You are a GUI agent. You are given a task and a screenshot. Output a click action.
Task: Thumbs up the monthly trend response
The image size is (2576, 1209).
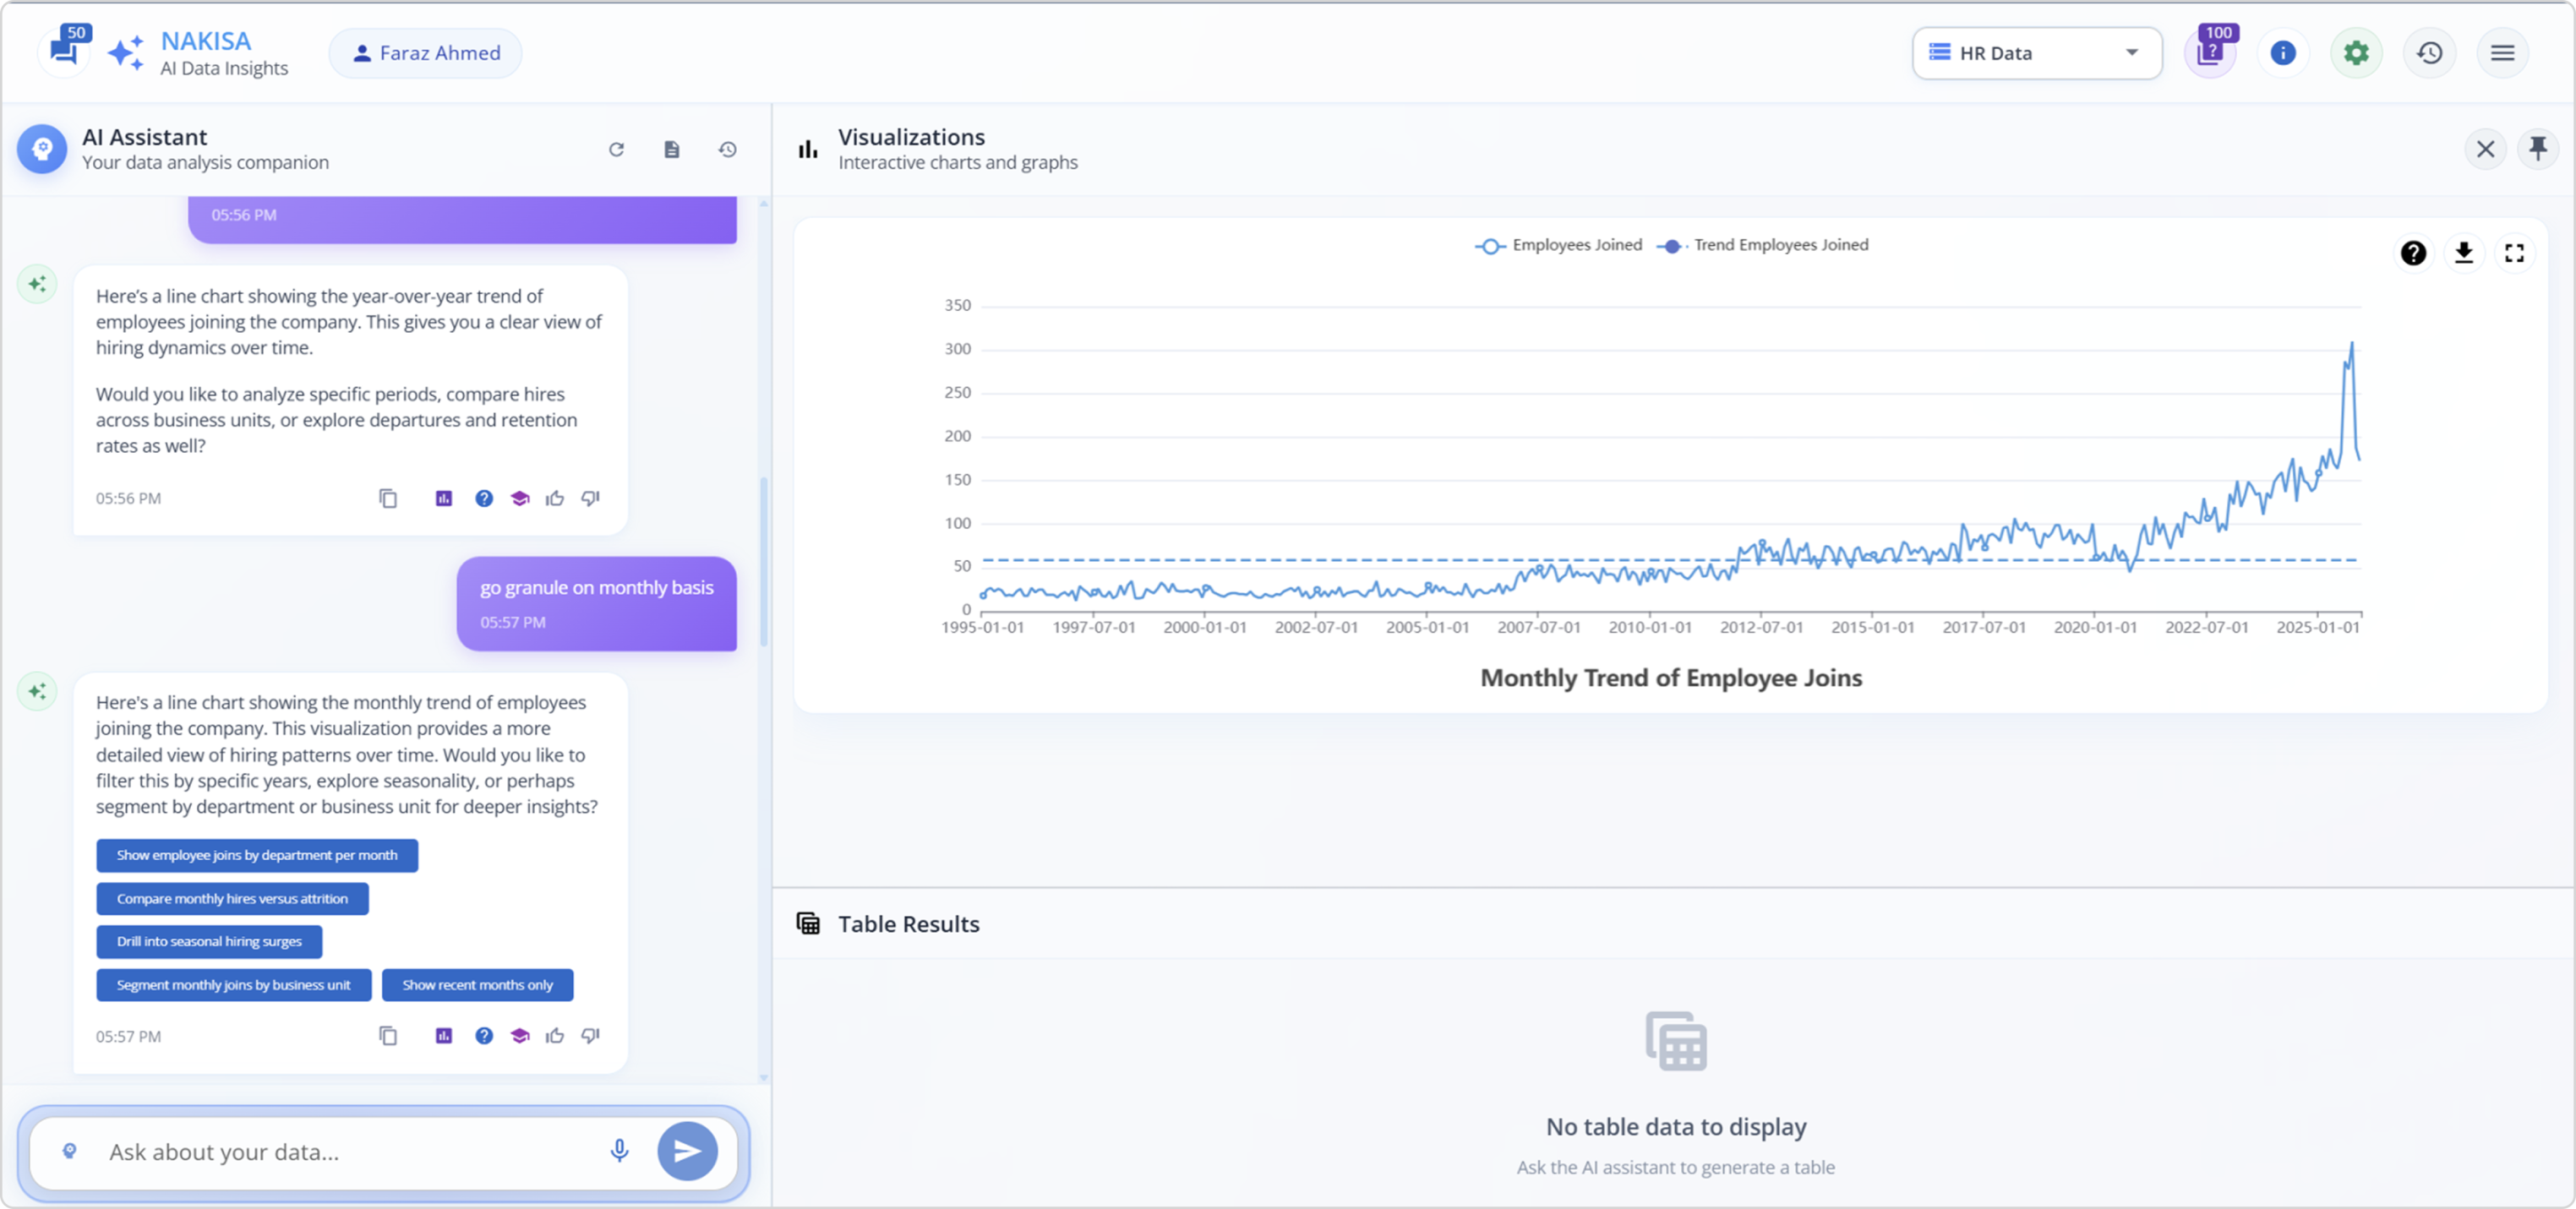pos(555,1036)
